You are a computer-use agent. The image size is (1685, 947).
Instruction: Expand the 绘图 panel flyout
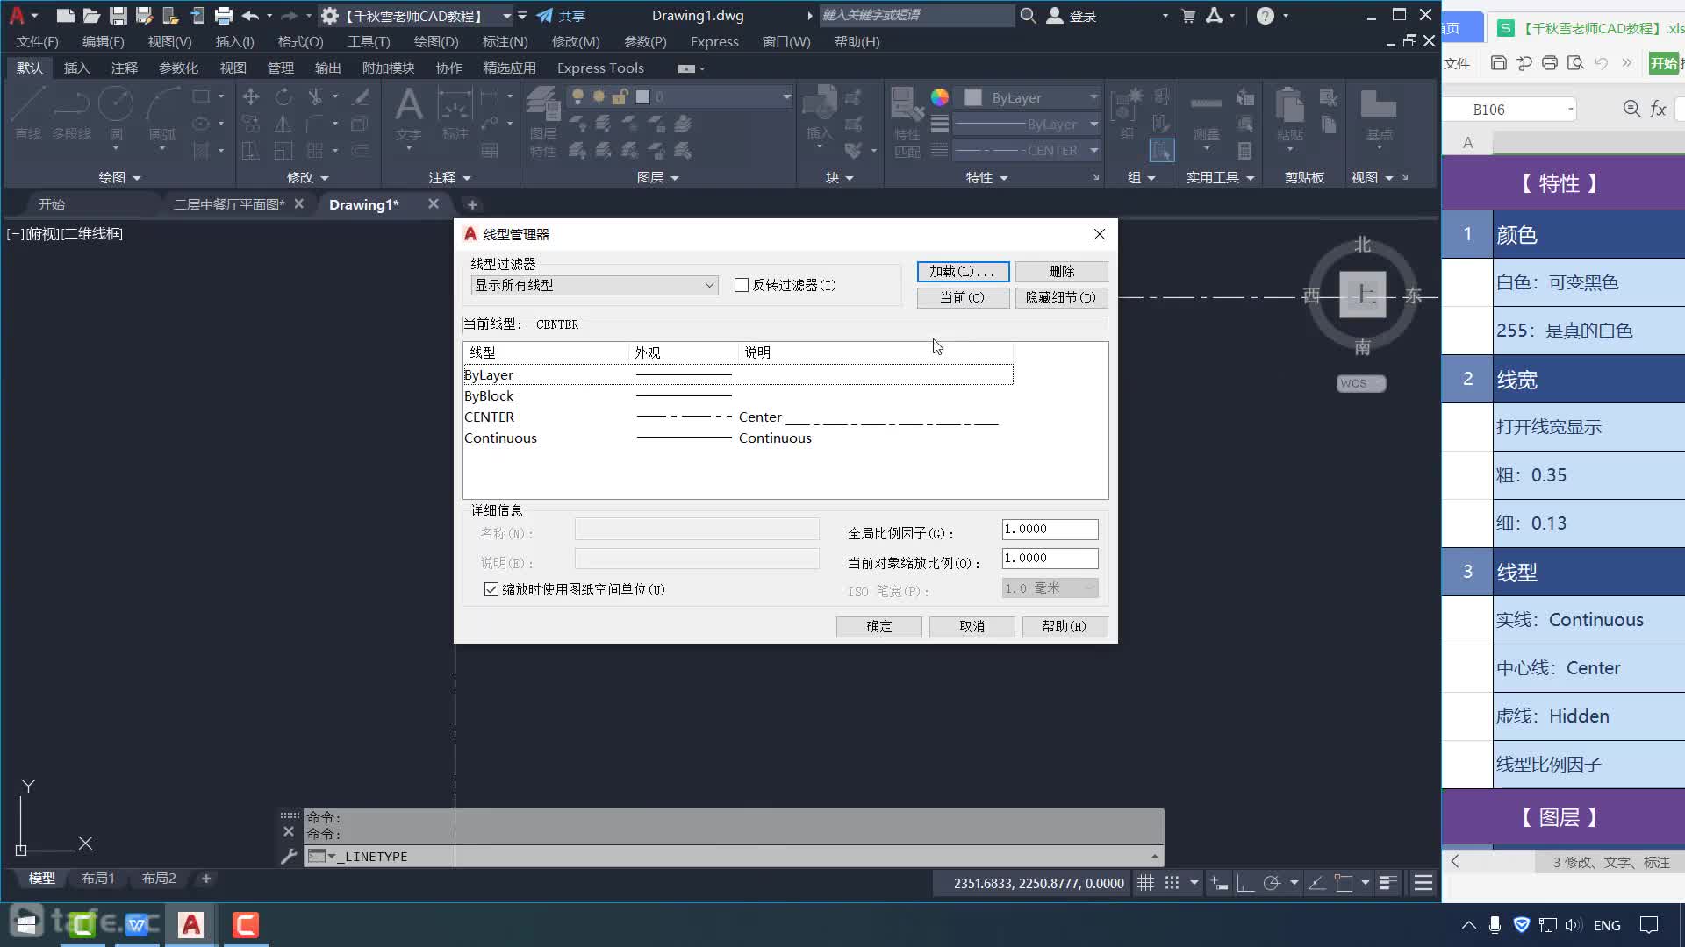click(x=119, y=177)
